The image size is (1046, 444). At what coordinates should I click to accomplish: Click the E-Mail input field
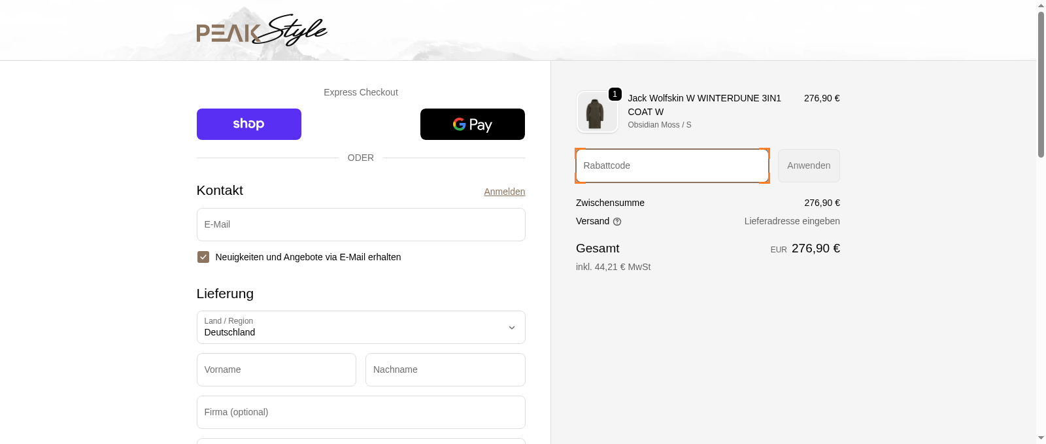coord(361,224)
